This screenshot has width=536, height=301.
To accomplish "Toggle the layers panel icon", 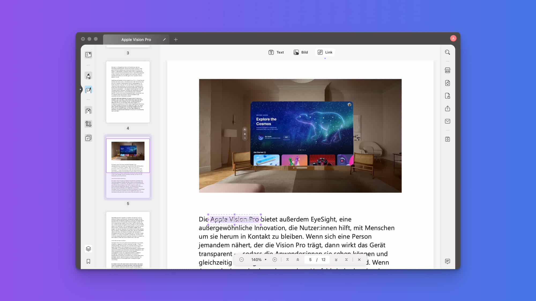I will 88,249.
